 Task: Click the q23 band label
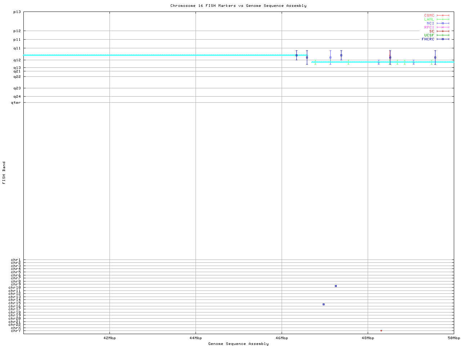[x=17, y=88]
